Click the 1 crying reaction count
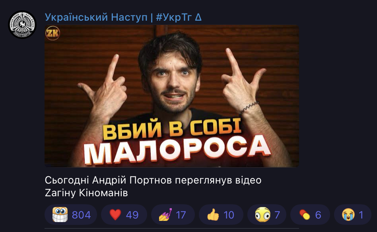This screenshot has height=232, width=377. (x=361, y=215)
